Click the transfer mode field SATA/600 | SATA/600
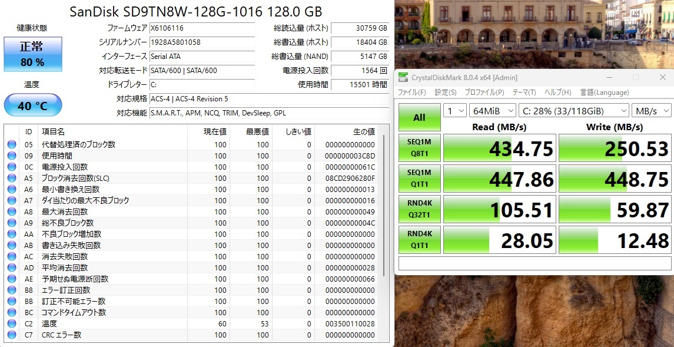Screen dimensions: 674x347 [x=202, y=71]
